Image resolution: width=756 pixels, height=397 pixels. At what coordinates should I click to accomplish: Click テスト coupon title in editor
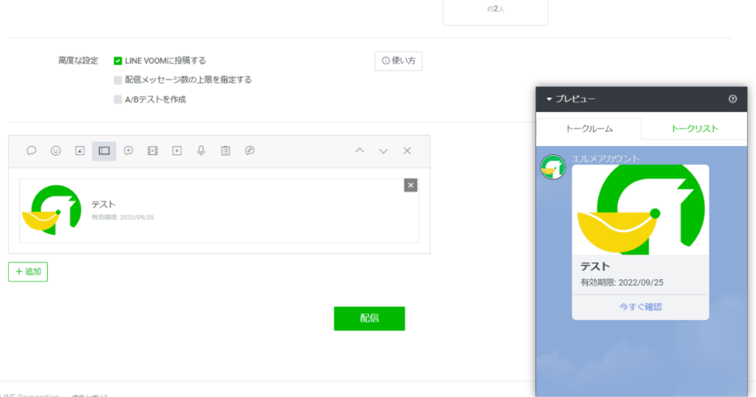click(x=103, y=204)
